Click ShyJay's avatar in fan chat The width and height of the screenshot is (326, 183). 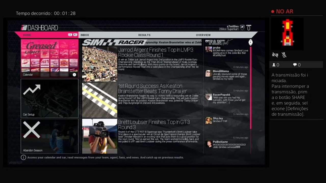[x=208, y=120]
